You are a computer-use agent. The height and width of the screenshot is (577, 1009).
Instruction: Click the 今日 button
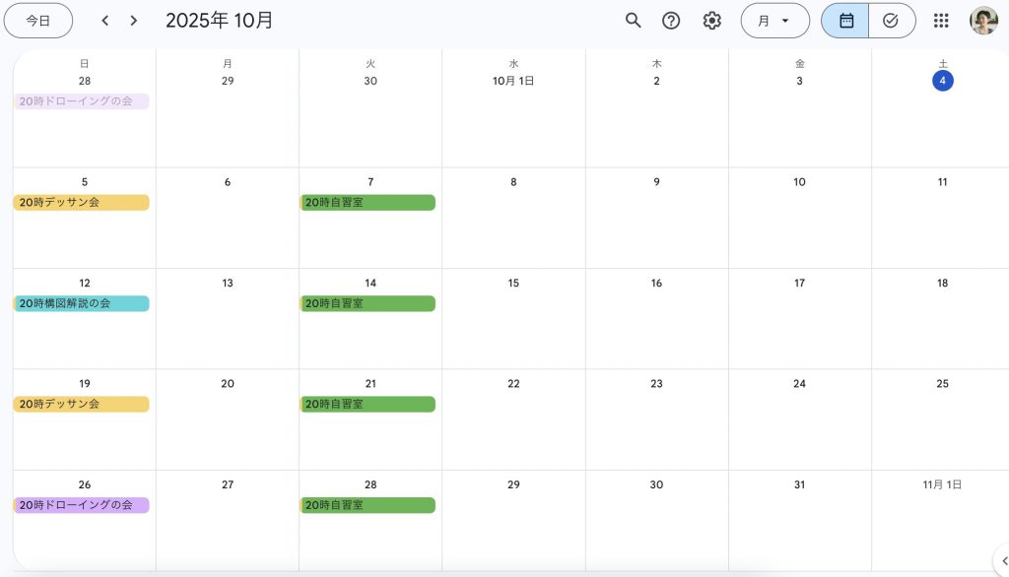(x=38, y=21)
